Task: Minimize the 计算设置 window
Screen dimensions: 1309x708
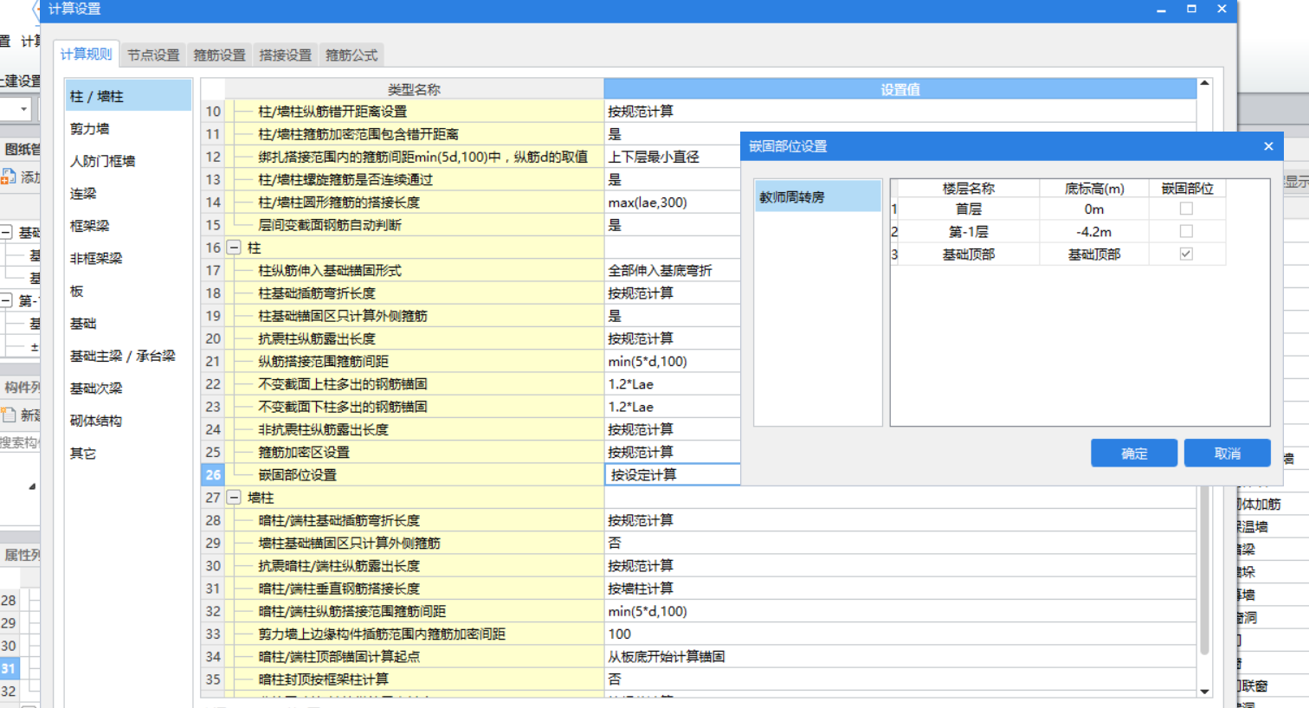Action: point(1161,9)
